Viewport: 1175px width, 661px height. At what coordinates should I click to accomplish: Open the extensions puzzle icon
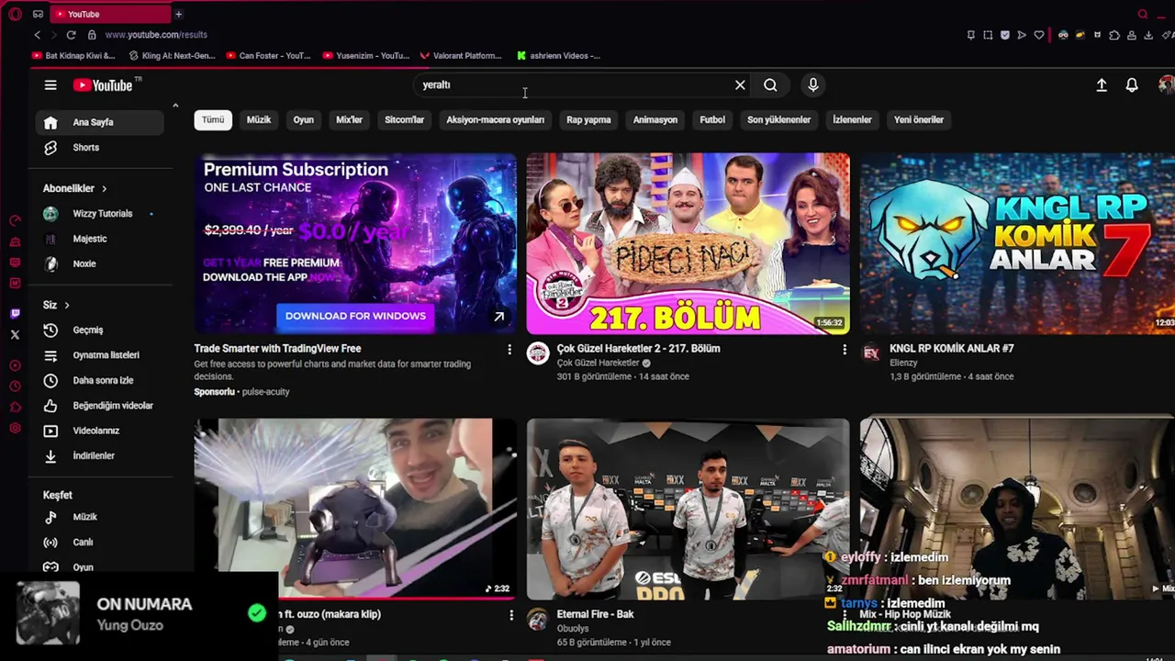1114,35
